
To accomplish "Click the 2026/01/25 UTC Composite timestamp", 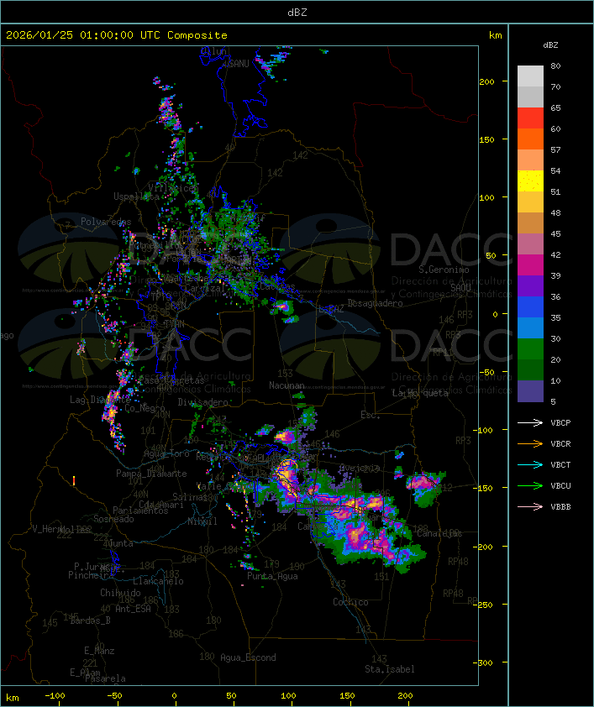I will point(117,35).
